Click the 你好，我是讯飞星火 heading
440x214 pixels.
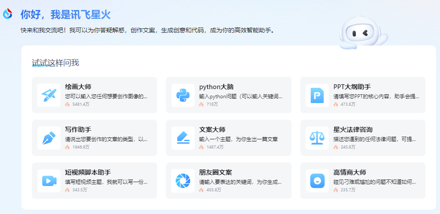tap(65, 14)
